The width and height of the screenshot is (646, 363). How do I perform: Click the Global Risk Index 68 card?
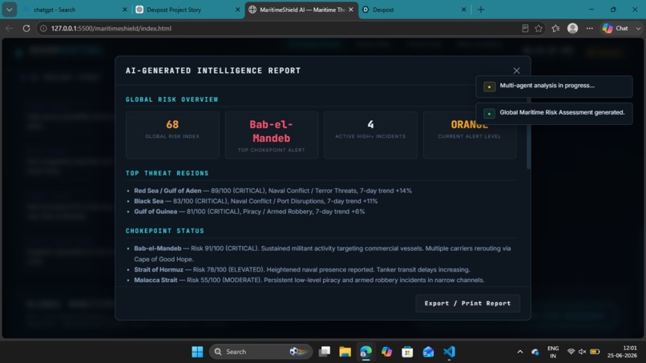(172, 135)
